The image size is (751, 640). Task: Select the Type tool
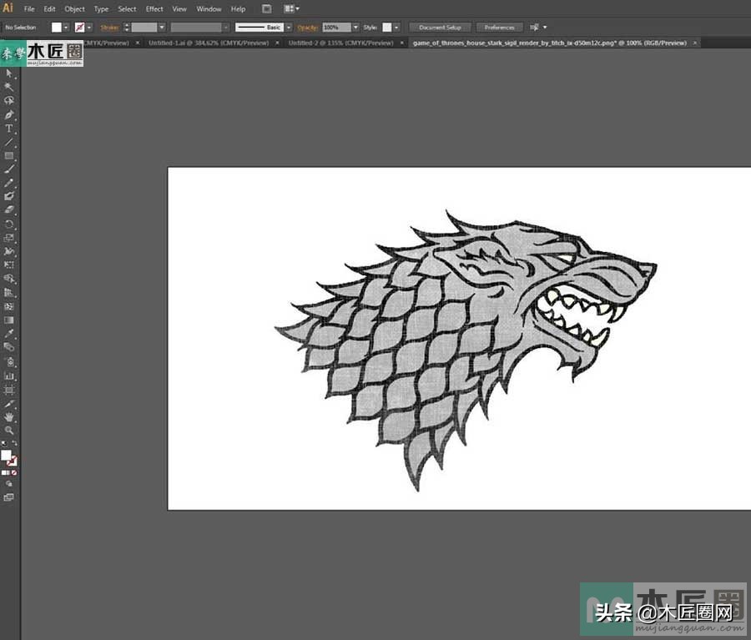point(8,129)
